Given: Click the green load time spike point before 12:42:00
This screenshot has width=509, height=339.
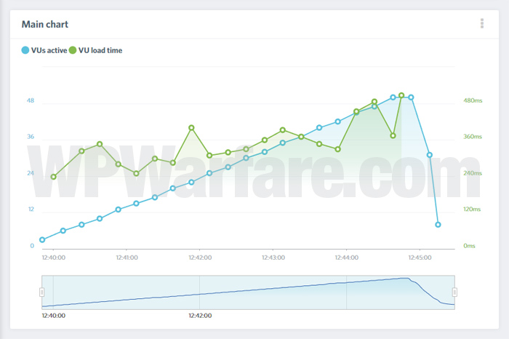Looking at the screenshot, I should click(x=191, y=128).
